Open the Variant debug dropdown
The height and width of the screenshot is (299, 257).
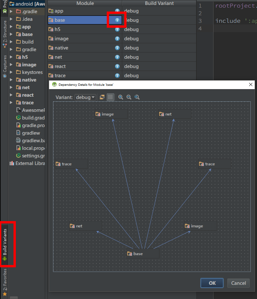click(x=85, y=97)
